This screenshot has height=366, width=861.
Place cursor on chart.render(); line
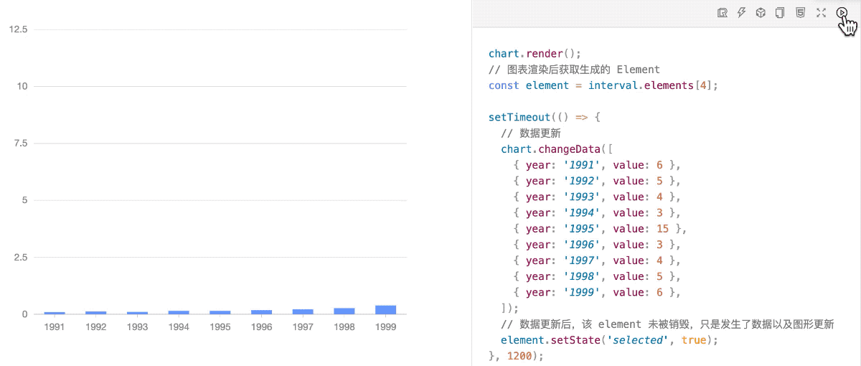click(x=535, y=54)
